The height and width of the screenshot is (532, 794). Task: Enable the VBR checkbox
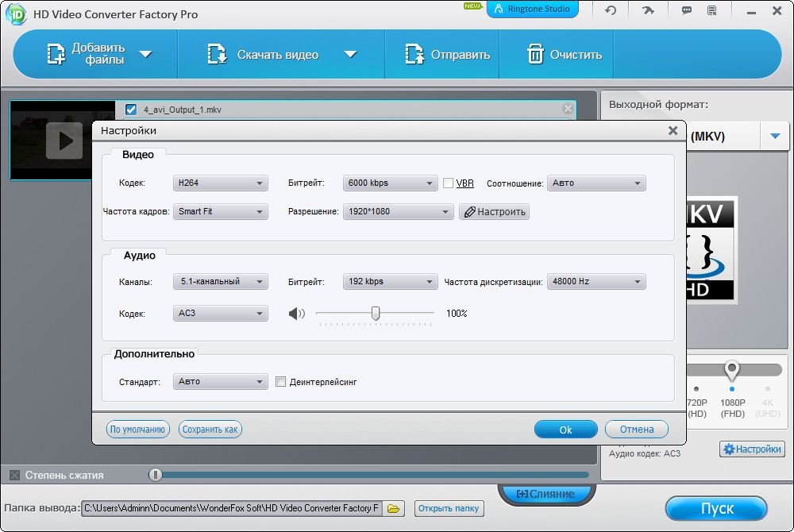[x=448, y=183]
